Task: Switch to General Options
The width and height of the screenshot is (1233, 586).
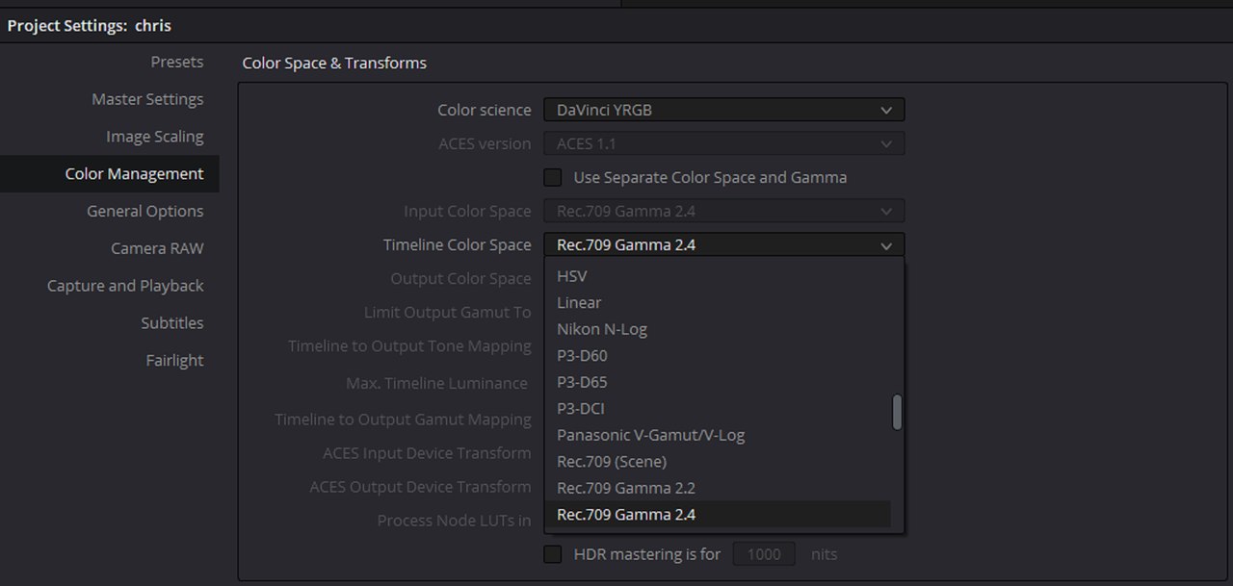Action: [145, 211]
